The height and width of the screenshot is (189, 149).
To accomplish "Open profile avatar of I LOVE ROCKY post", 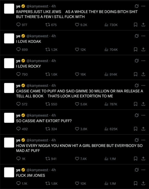I will tap(9, 63).
